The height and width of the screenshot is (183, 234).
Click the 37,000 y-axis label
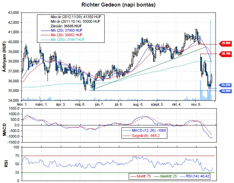(x=14, y=71)
